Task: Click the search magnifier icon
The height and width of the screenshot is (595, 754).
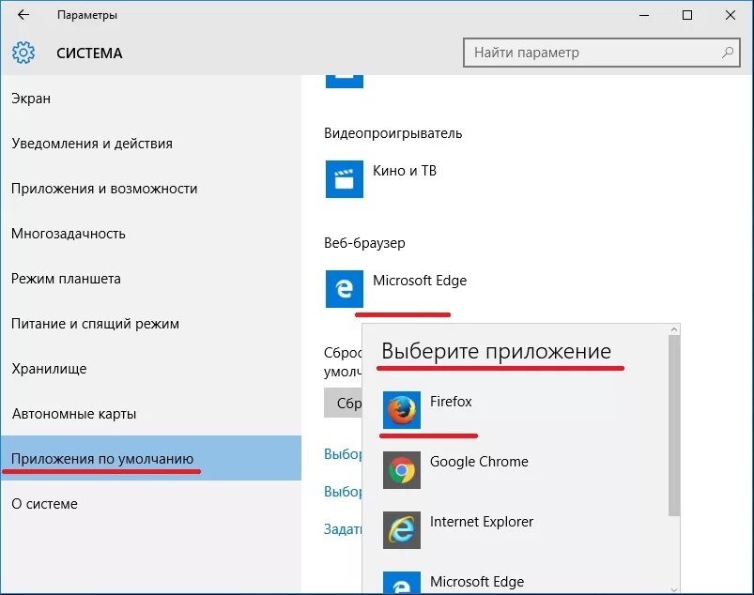Action: [x=728, y=53]
